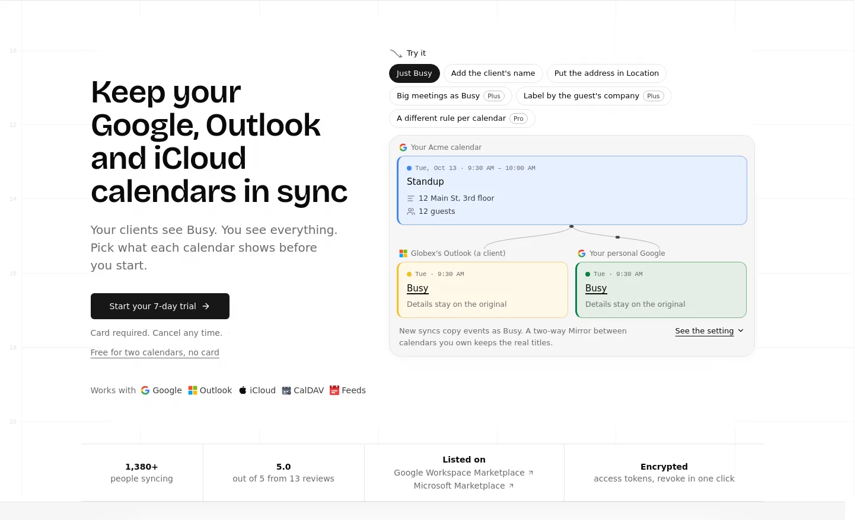Click 'out of 5 from 13 reviews' text
Screen dimensions: 854x520
pyautogui.click(x=283, y=479)
